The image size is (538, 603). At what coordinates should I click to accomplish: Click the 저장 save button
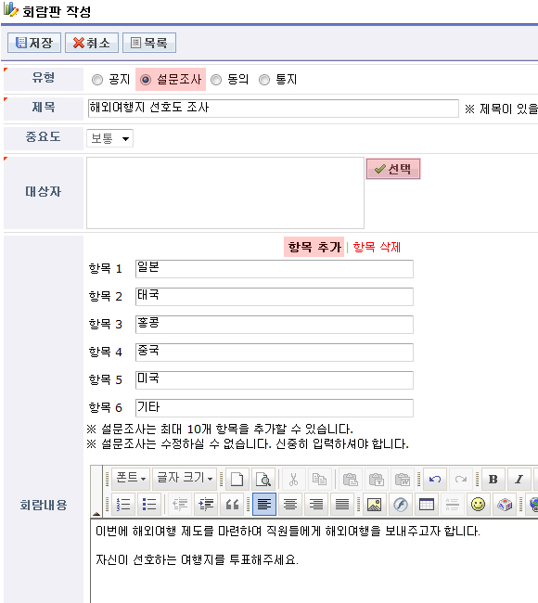(34, 43)
